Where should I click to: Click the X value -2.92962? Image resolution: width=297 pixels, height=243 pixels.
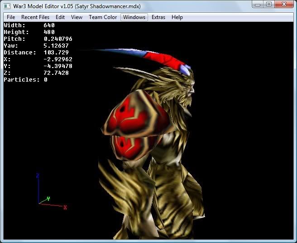(x=58, y=59)
